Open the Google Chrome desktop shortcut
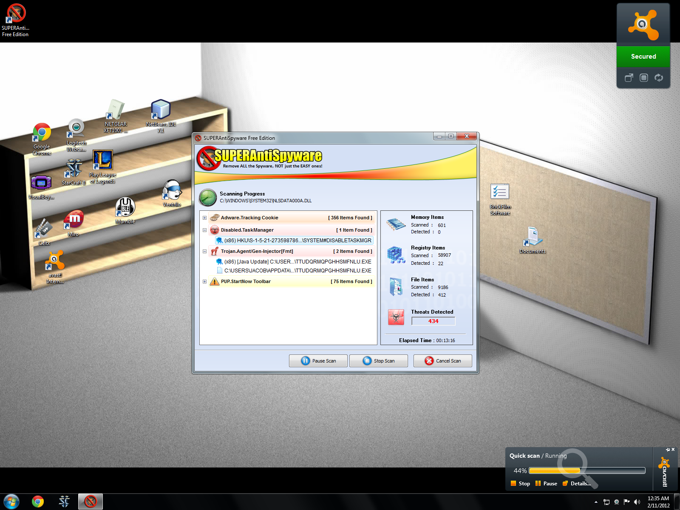 click(x=42, y=139)
